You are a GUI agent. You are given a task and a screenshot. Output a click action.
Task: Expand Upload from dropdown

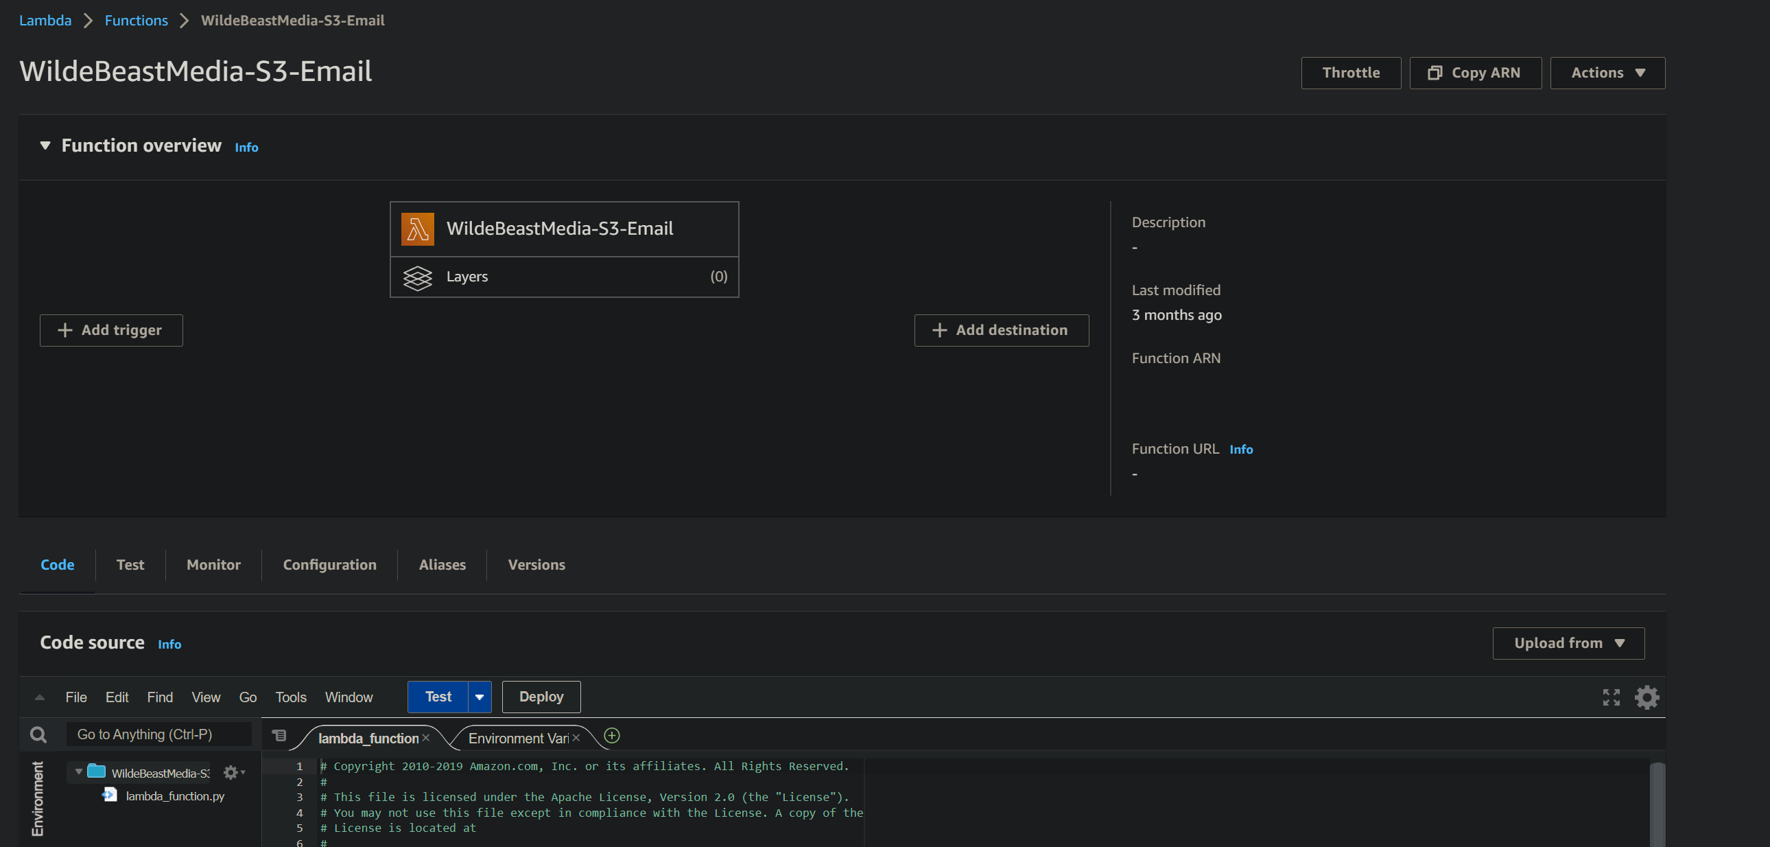pyautogui.click(x=1568, y=643)
